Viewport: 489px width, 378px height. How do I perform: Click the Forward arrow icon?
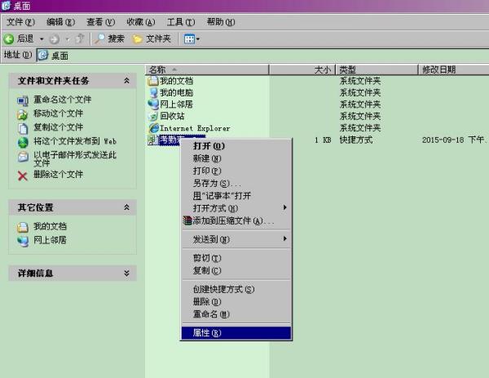coord(55,38)
